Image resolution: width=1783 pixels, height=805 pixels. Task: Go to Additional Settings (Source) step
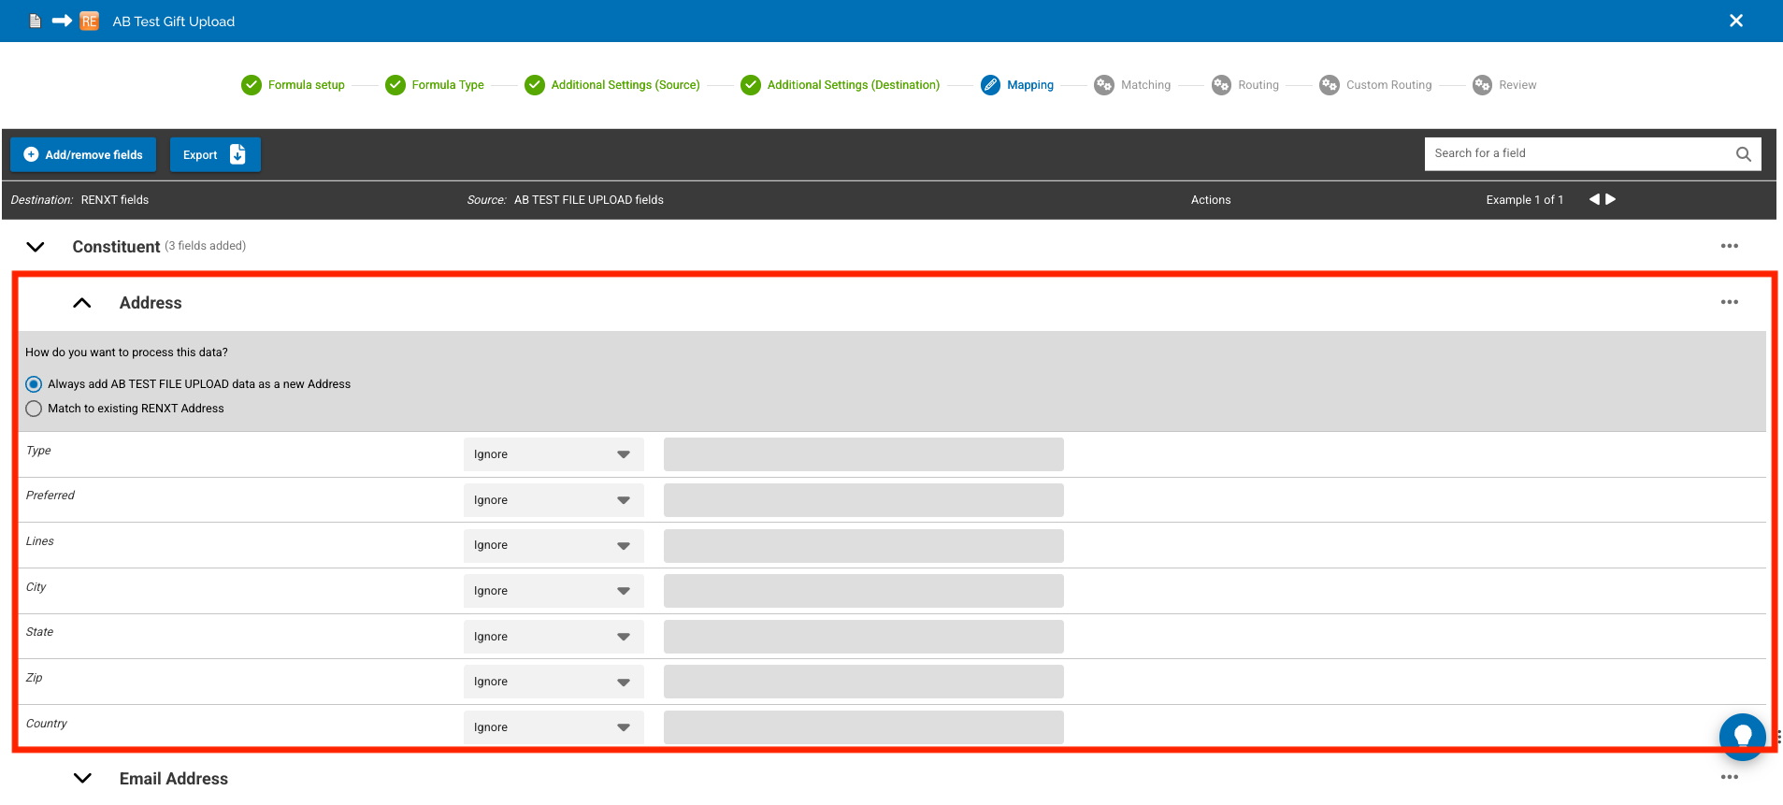coord(612,85)
